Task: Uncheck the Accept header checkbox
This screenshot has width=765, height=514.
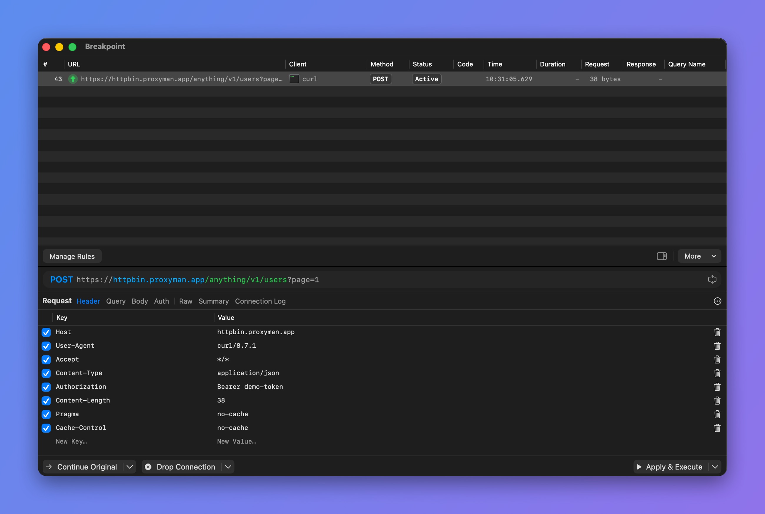Action: click(x=46, y=360)
